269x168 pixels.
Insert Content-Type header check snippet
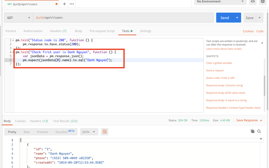click(x=233, y=108)
